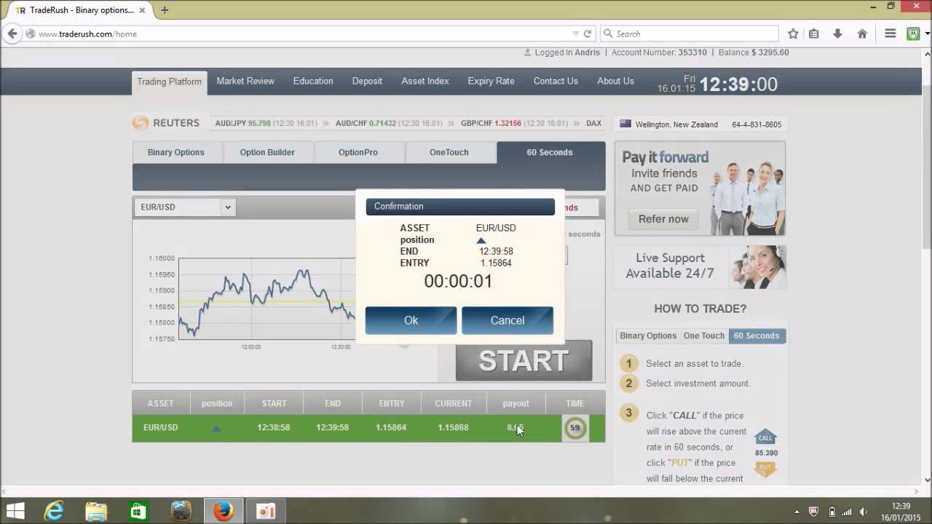Click the CALL arrow icon in instructions
Image resolution: width=932 pixels, height=524 pixels.
pos(765,437)
